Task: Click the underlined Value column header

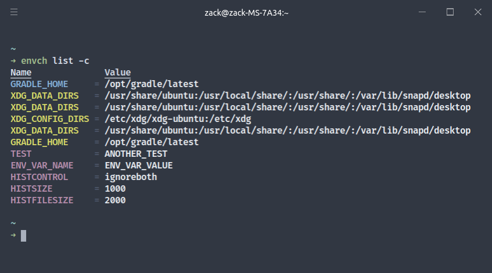Action: (x=117, y=73)
